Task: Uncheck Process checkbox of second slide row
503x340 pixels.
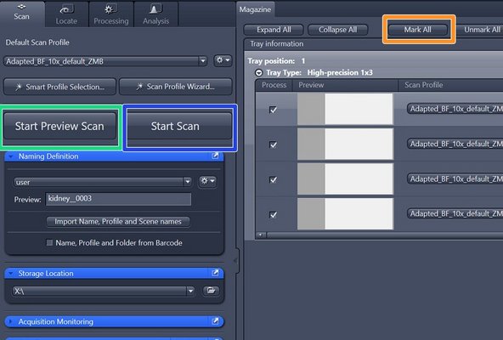Action: point(274,144)
